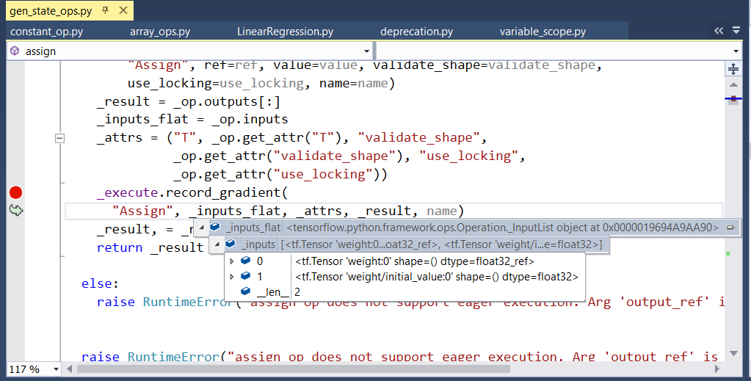Click the _inputs variable cube icon
751x381 pixels.
pos(231,244)
